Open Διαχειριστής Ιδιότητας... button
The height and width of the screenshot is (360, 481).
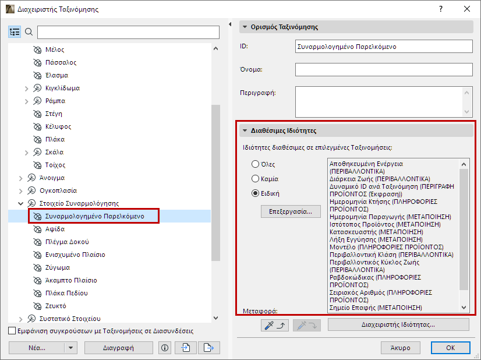click(x=398, y=324)
